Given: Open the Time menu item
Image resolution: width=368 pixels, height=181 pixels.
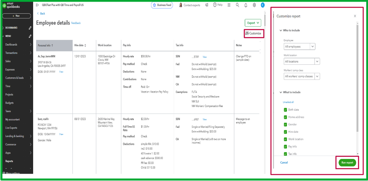Looking at the screenshot, I should pos(17,86).
